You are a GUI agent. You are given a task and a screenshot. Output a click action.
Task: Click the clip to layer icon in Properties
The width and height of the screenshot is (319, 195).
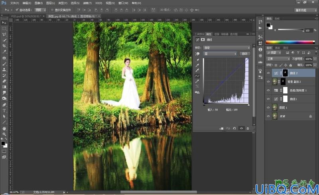point(222,128)
